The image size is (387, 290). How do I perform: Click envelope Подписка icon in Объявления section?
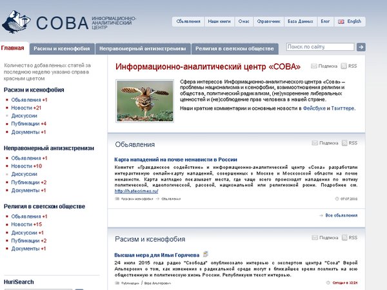click(x=314, y=143)
